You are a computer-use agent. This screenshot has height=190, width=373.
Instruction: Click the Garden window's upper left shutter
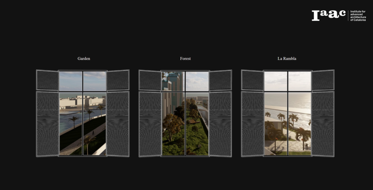coord(47,80)
